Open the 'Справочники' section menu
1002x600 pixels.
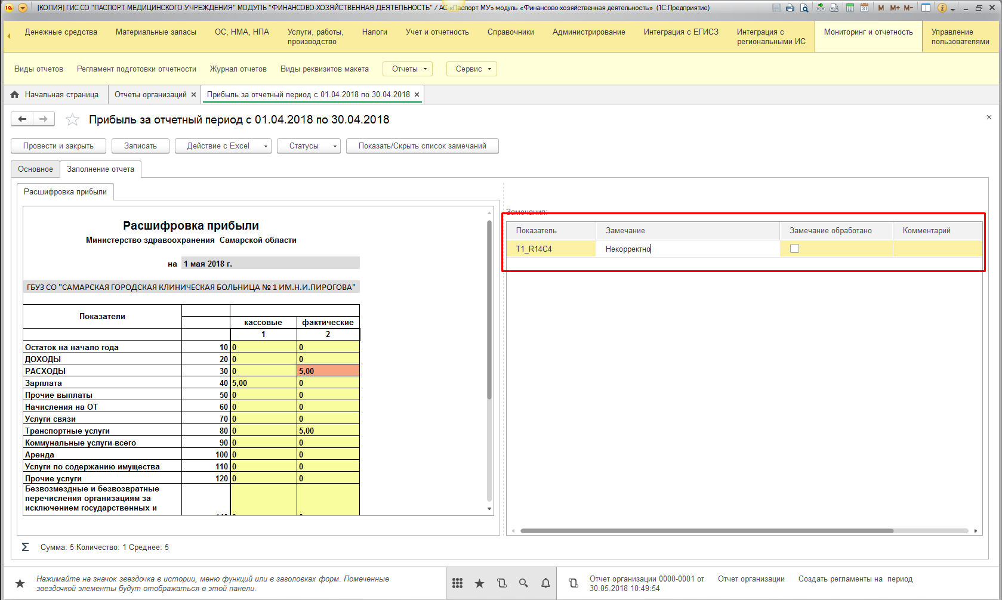pos(510,32)
